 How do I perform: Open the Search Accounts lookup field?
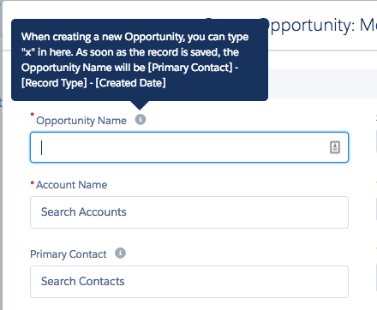189,212
